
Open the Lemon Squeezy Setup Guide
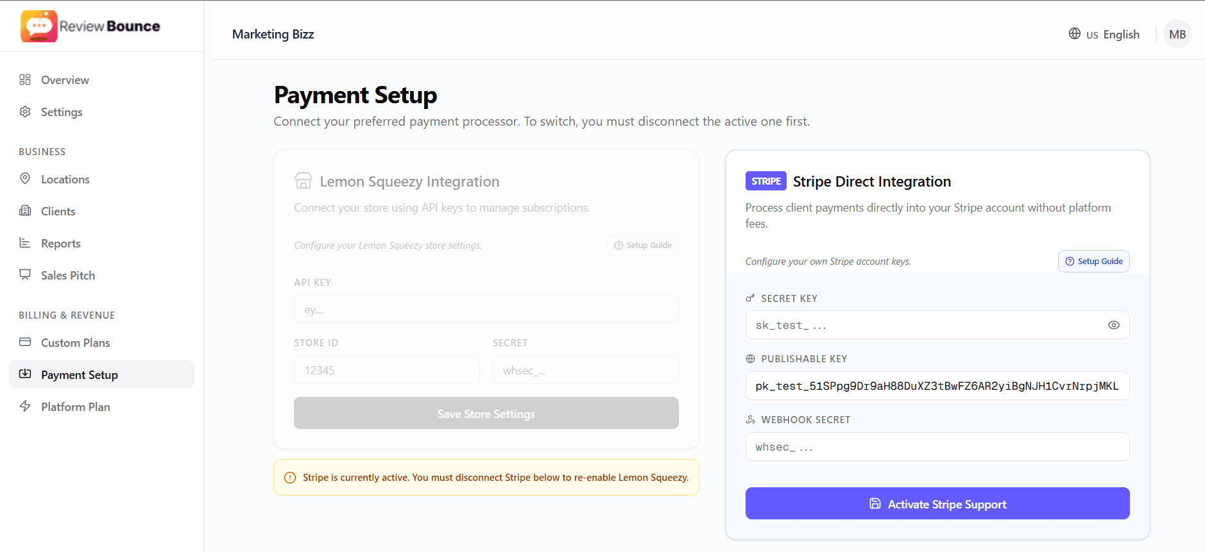pos(643,245)
